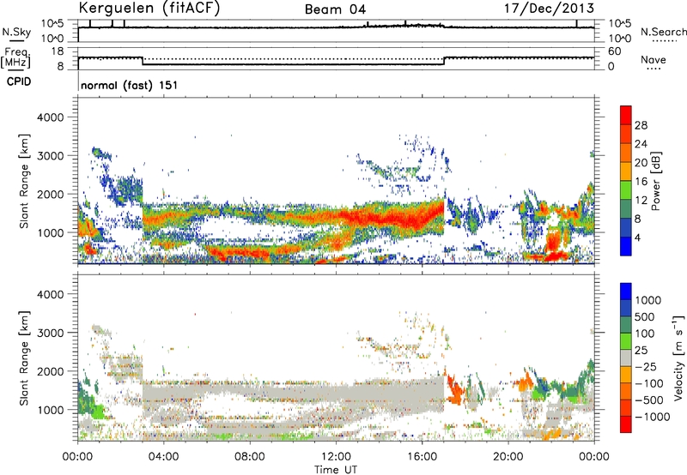
Task: Select the blue top segment of Velocity color bar
Action: click(626, 292)
